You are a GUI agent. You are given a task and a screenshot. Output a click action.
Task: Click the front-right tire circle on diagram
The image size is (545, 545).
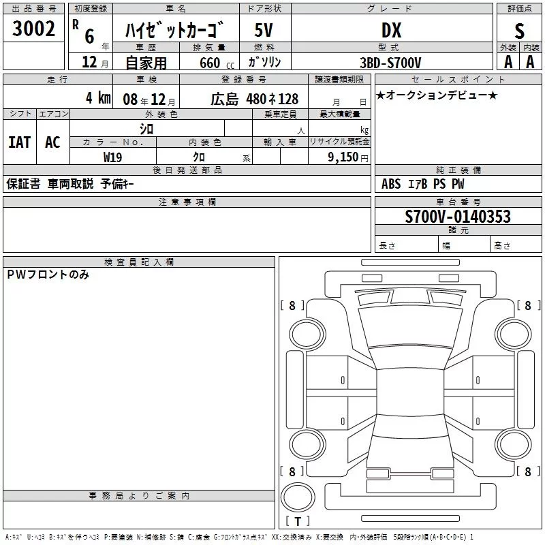[514, 334]
